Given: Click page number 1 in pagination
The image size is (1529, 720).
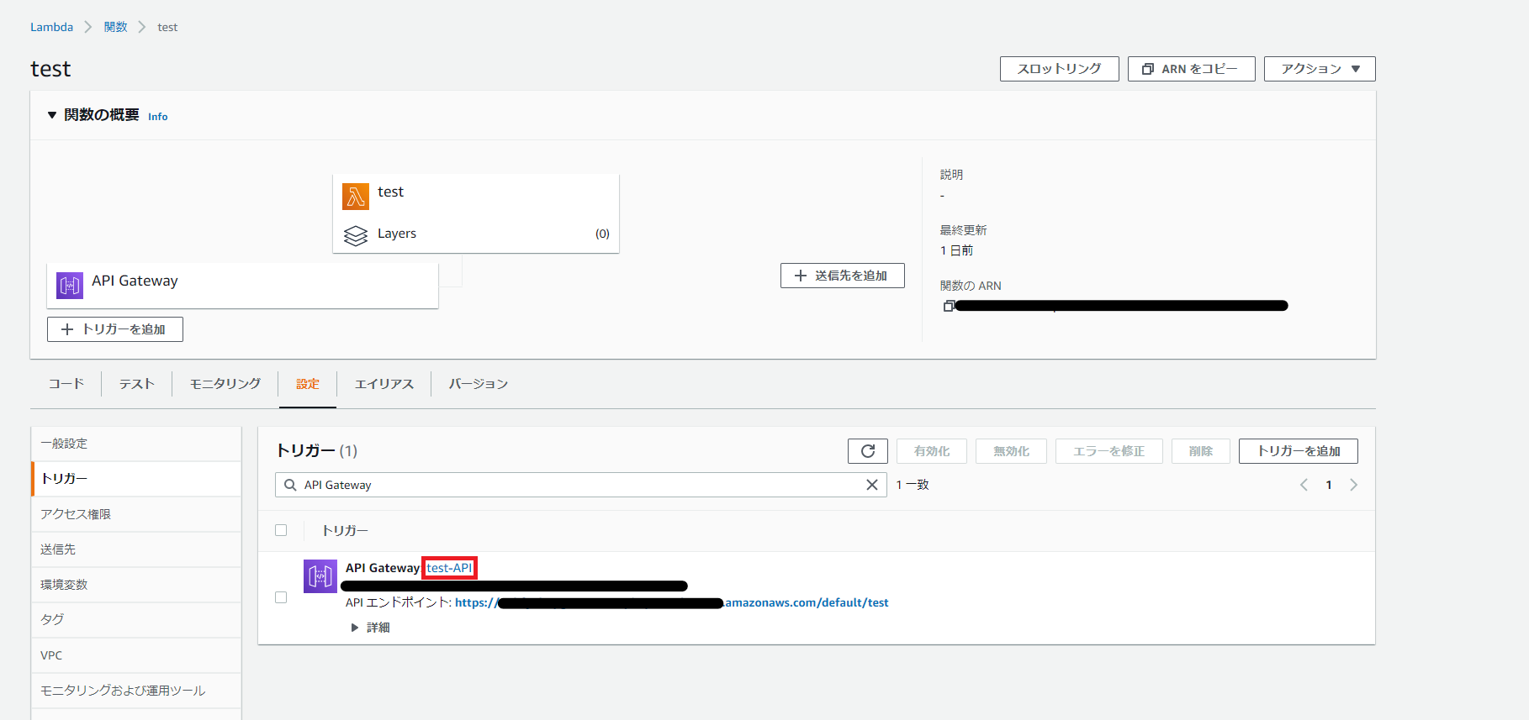Looking at the screenshot, I should pos(1329,485).
